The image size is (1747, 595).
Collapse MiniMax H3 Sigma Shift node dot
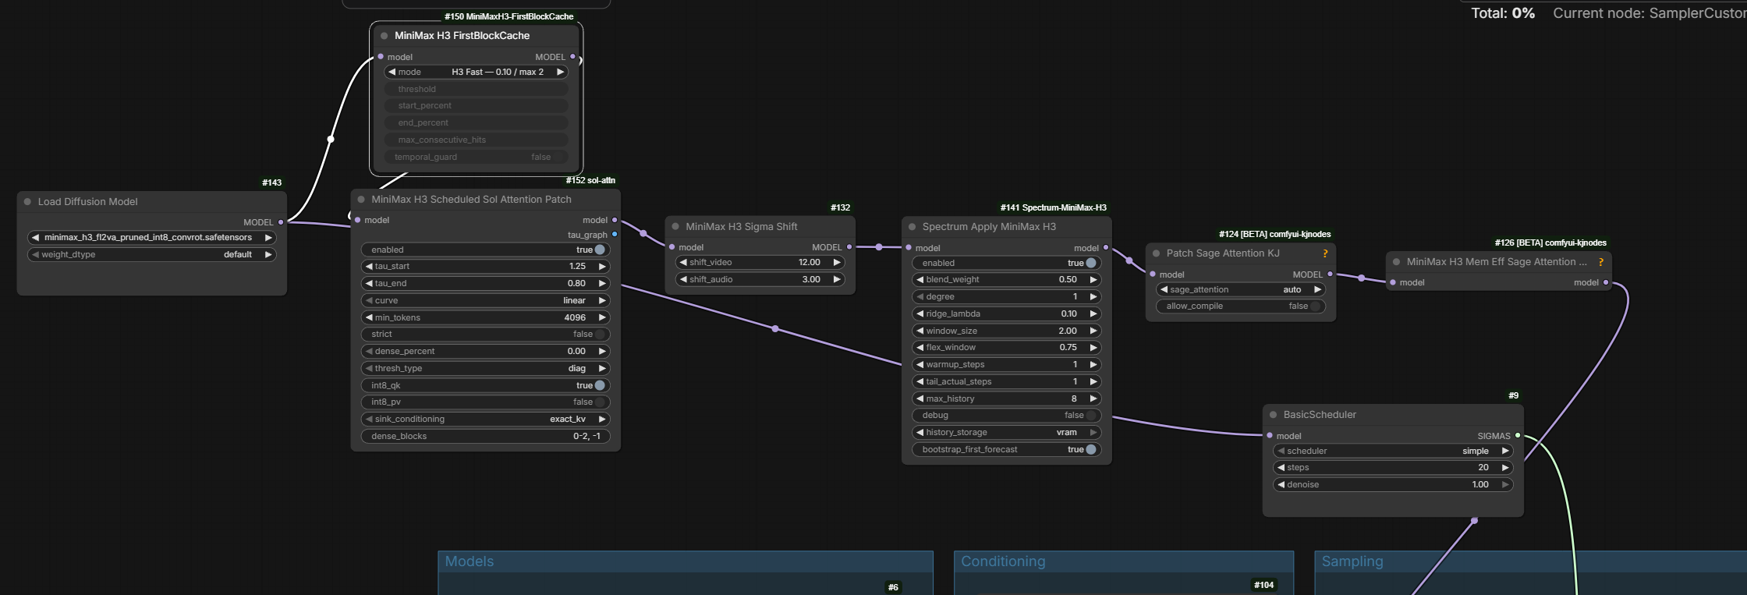675,227
